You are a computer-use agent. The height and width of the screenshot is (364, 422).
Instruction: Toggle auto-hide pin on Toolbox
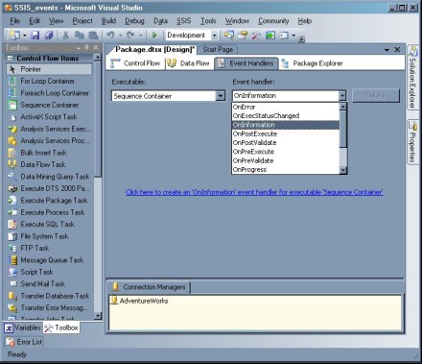[x=86, y=48]
